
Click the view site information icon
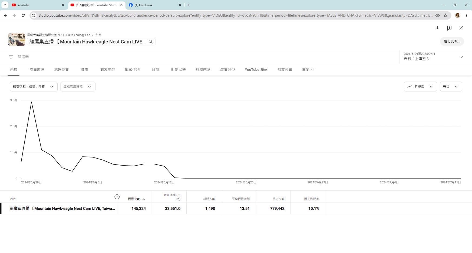click(34, 15)
